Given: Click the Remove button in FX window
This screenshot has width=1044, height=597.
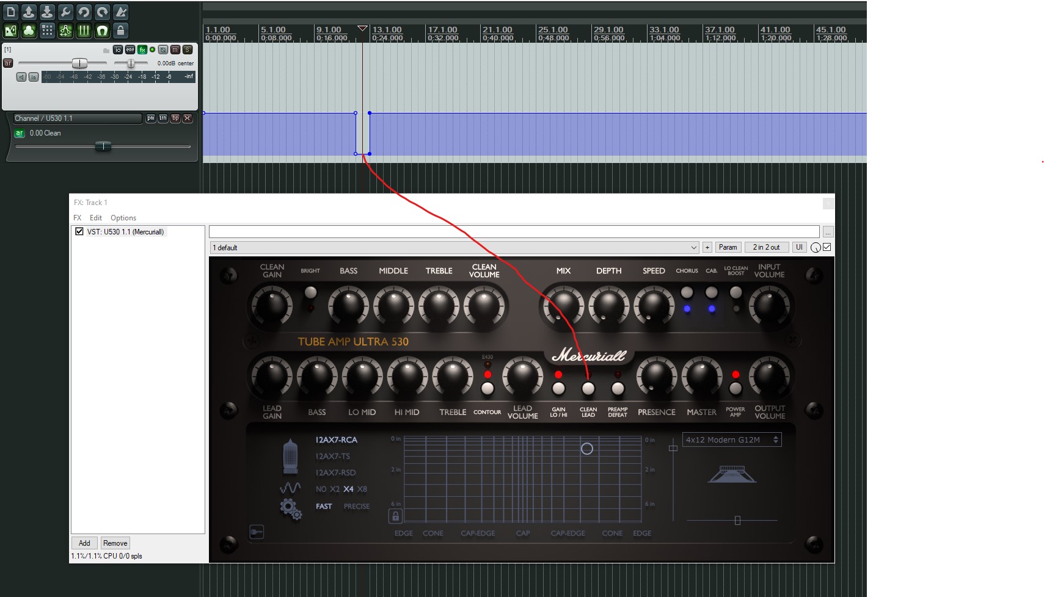Looking at the screenshot, I should (x=115, y=543).
